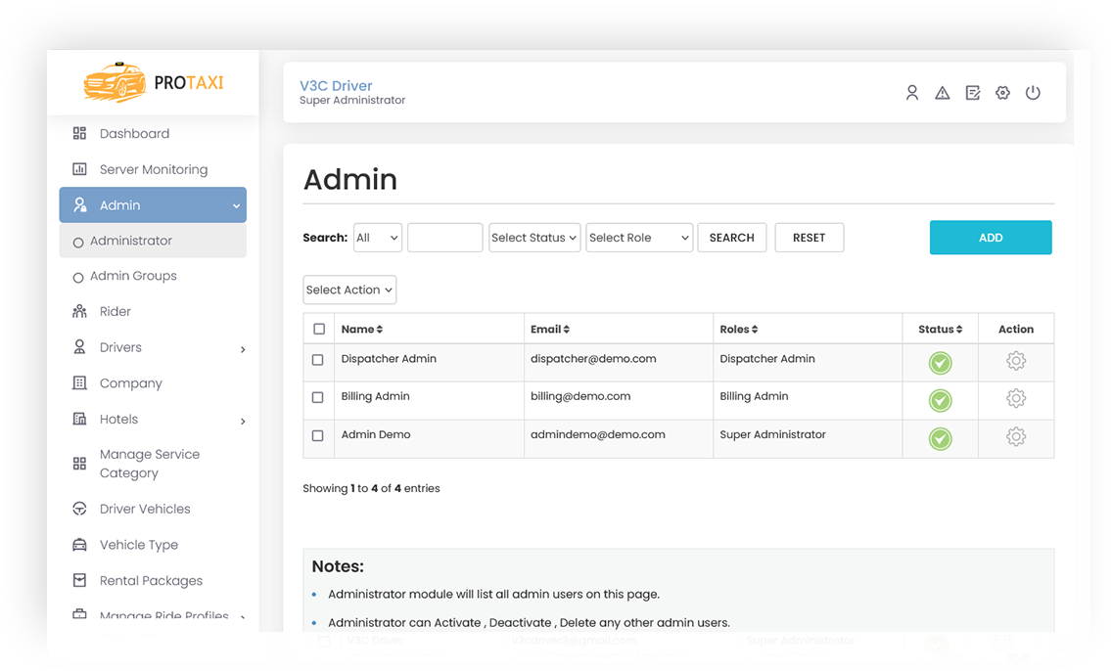Click the Rental Packages box icon
The image size is (1111, 671).
tap(79, 580)
